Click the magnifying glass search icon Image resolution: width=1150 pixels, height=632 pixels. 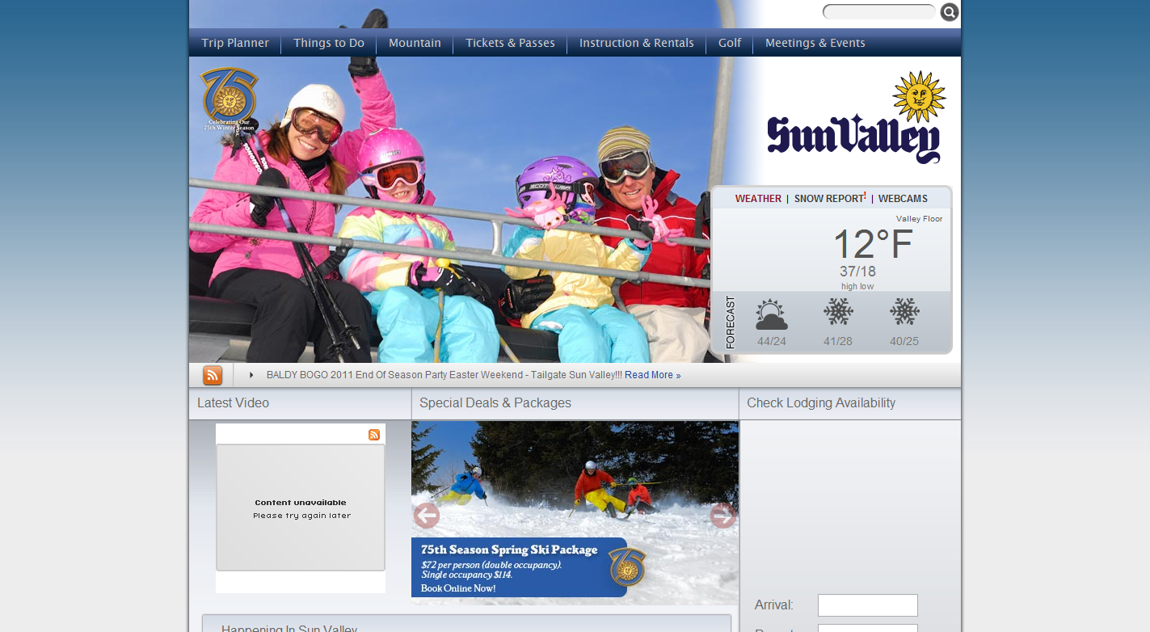(950, 12)
